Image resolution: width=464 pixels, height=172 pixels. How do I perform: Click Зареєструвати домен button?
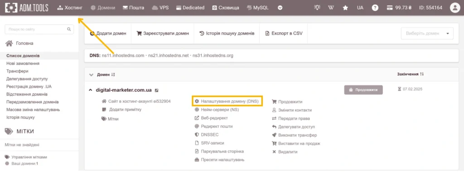(x=163, y=33)
